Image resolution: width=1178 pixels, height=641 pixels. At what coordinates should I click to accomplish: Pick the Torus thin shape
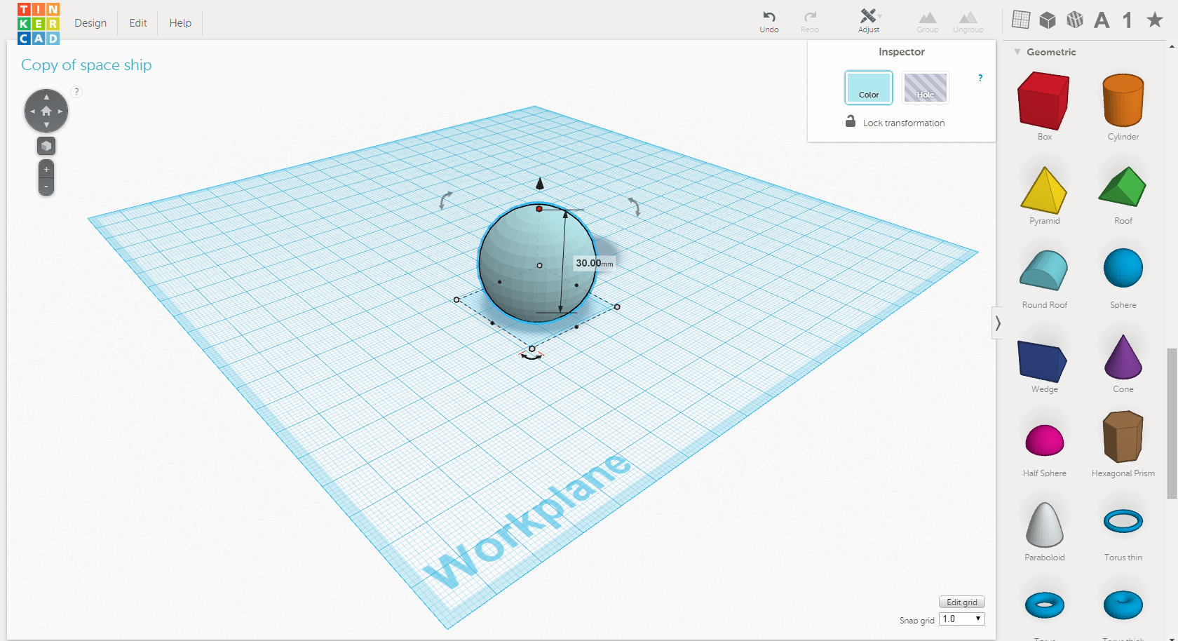[1123, 521]
